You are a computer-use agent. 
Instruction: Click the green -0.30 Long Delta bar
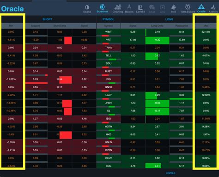(157, 40)
